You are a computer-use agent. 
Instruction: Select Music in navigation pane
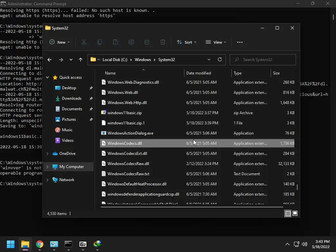point(67,130)
